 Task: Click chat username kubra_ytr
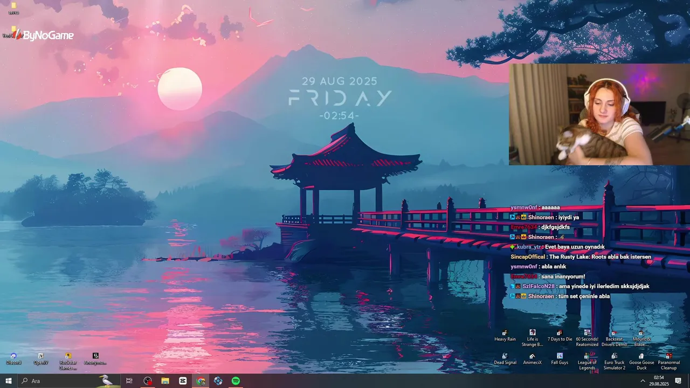coord(529,247)
